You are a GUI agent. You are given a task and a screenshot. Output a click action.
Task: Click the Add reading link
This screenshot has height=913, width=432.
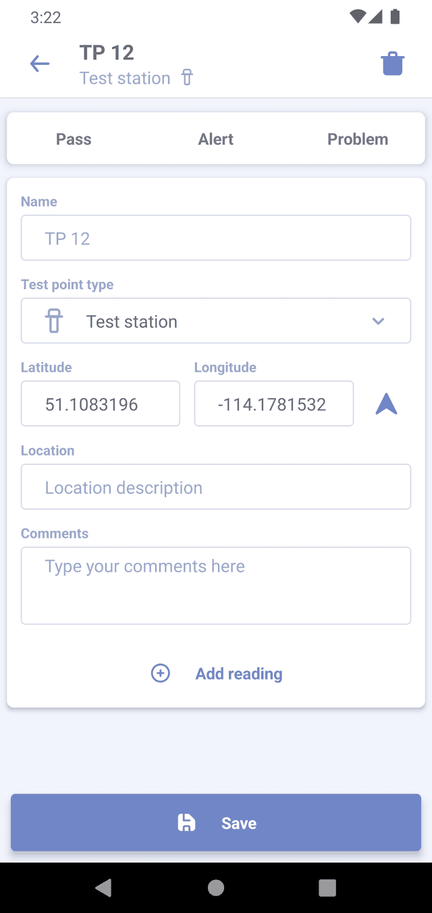[x=239, y=674]
